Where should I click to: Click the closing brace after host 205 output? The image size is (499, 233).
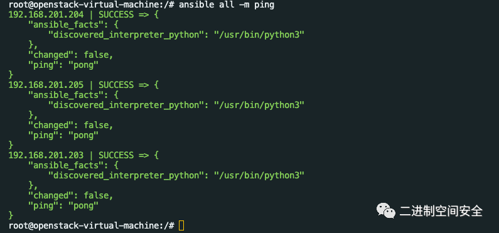pyautogui.click(x=11, y=145)
